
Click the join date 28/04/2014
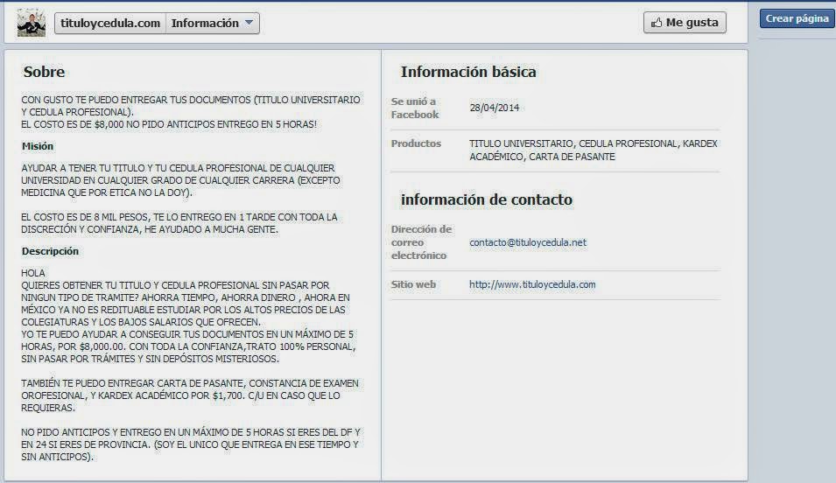[x=495, y=108]
